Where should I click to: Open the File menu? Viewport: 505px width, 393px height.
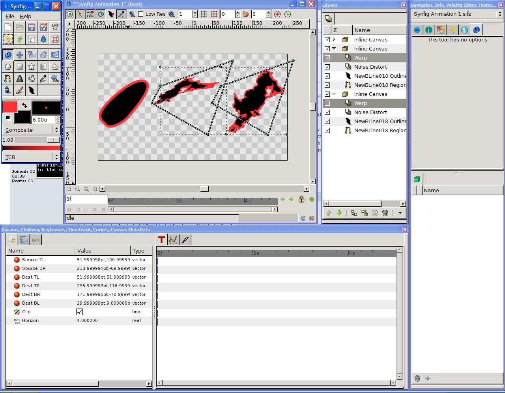[x=11, y=16]
